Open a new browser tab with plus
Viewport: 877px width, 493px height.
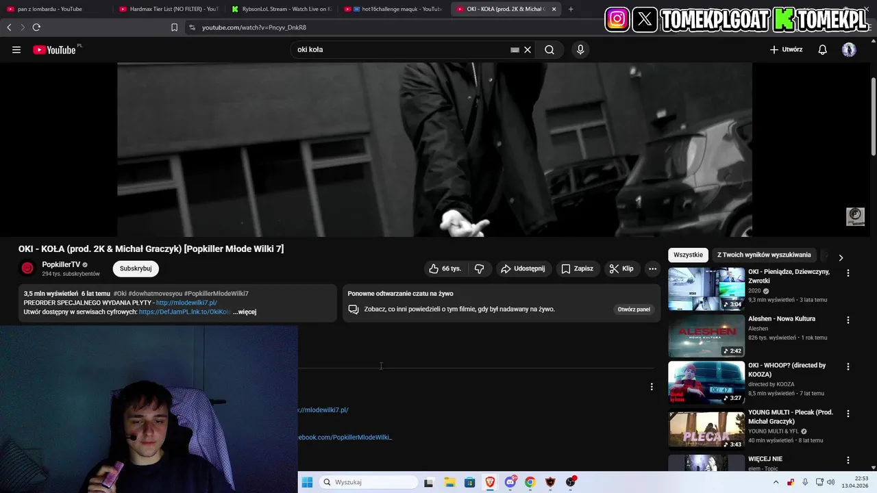[x=571, y=9]
